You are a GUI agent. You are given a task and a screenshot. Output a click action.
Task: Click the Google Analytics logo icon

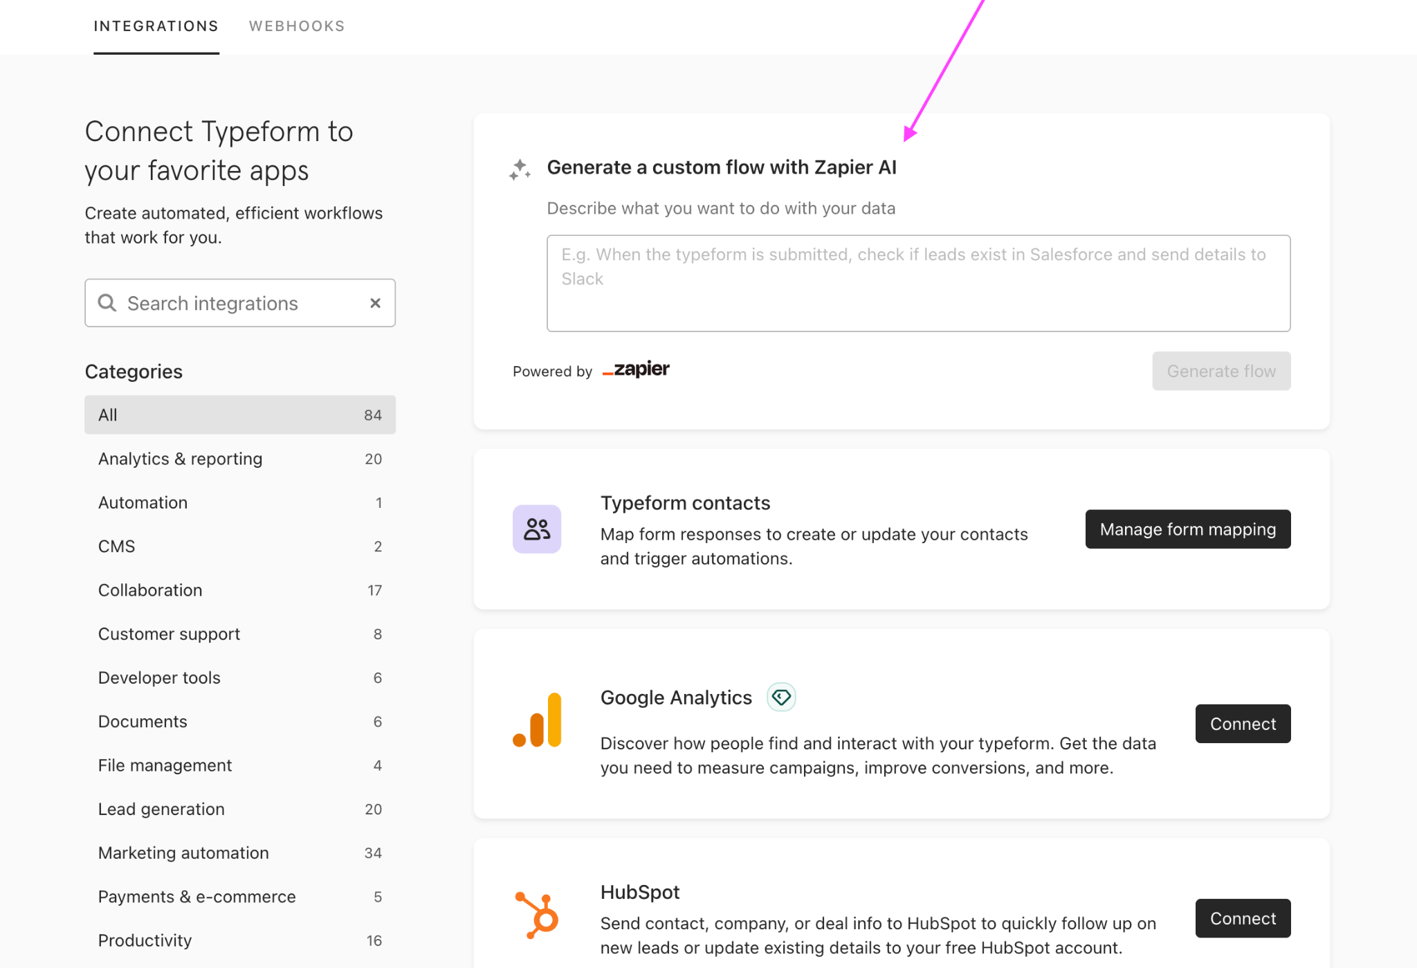537,720
